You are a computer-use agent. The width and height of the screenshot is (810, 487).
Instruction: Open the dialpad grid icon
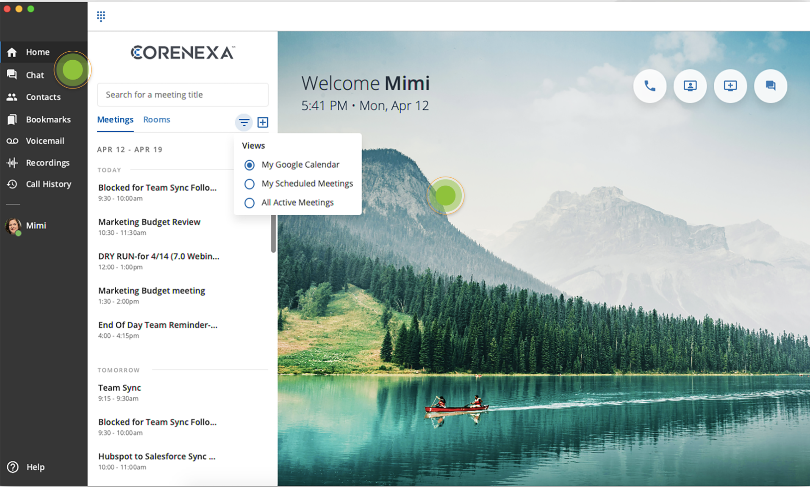pyautogui.click(x=101, y=16)
